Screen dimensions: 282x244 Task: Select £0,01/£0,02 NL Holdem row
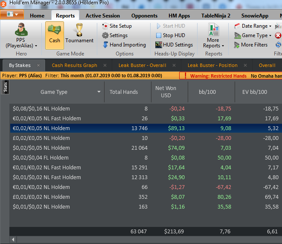146,197
